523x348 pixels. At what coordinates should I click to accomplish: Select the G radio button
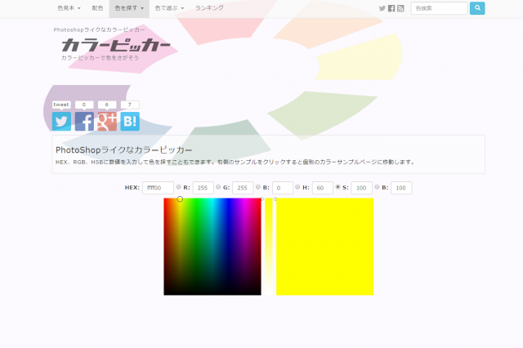(218, 188)
